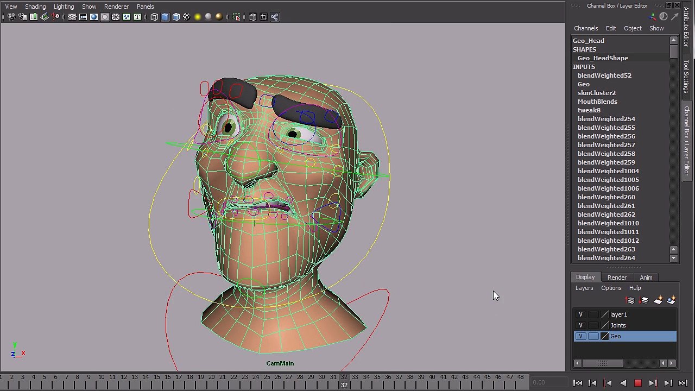The height and width of the screenshot is (391, 695).
Task: Open the Channel Box Edit menu
Action: [x=611, y=28]
